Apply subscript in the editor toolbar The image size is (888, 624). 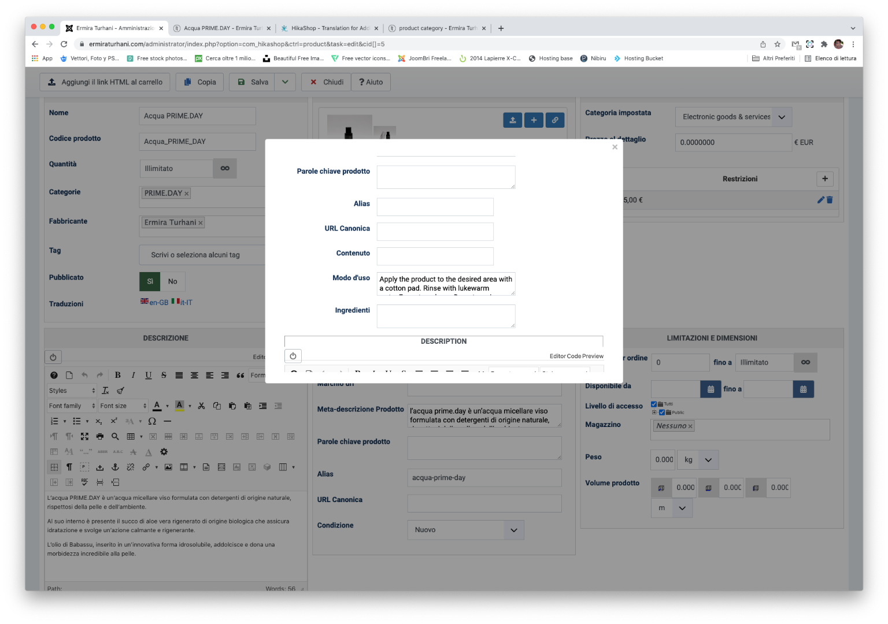click(99, 421)
